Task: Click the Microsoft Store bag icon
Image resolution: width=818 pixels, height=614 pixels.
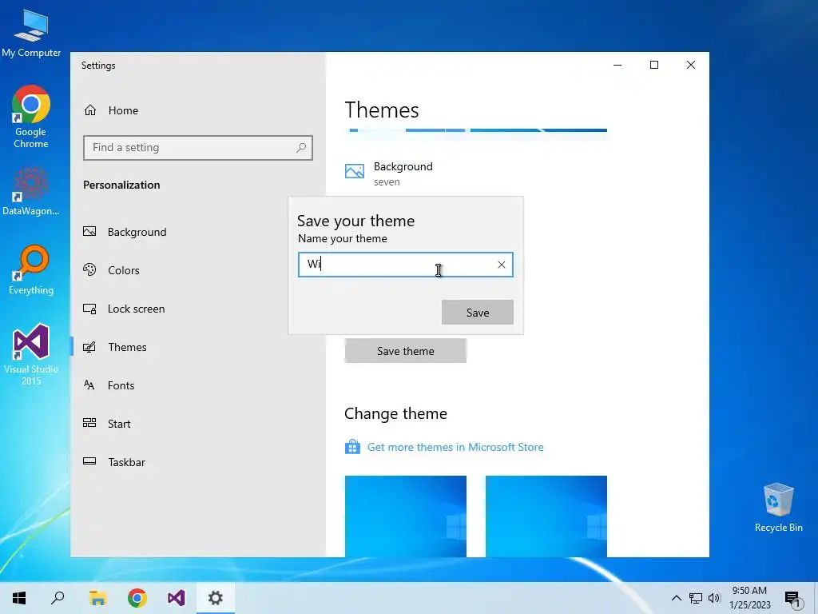Action: point(352,447)
